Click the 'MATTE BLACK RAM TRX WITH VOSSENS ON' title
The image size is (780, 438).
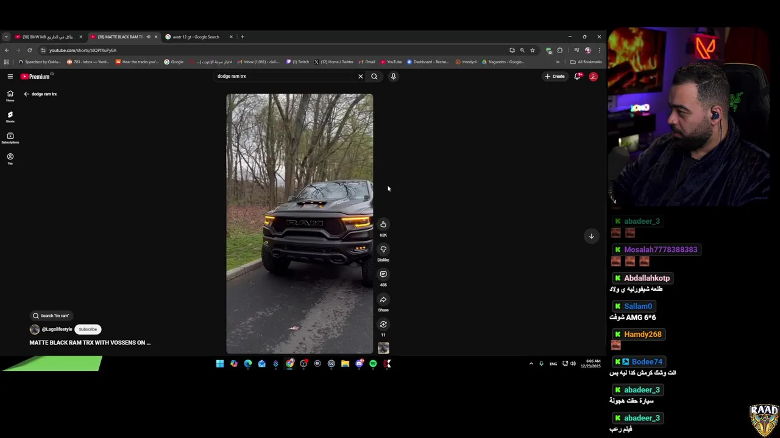coord(90,342)
